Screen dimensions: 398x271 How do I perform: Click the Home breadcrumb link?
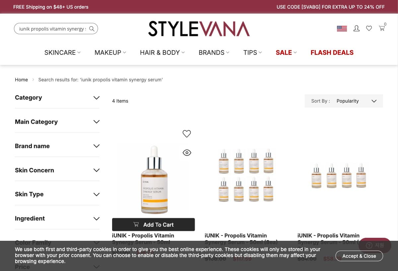[21, 80]
